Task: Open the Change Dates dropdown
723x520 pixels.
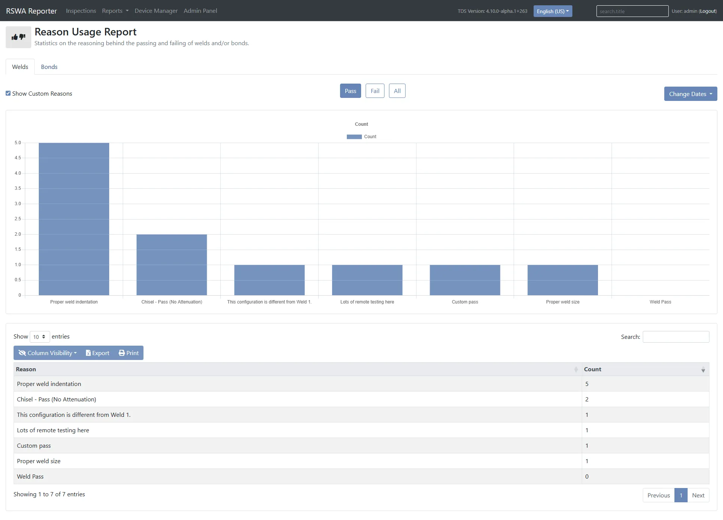Action: coord(690,93)
